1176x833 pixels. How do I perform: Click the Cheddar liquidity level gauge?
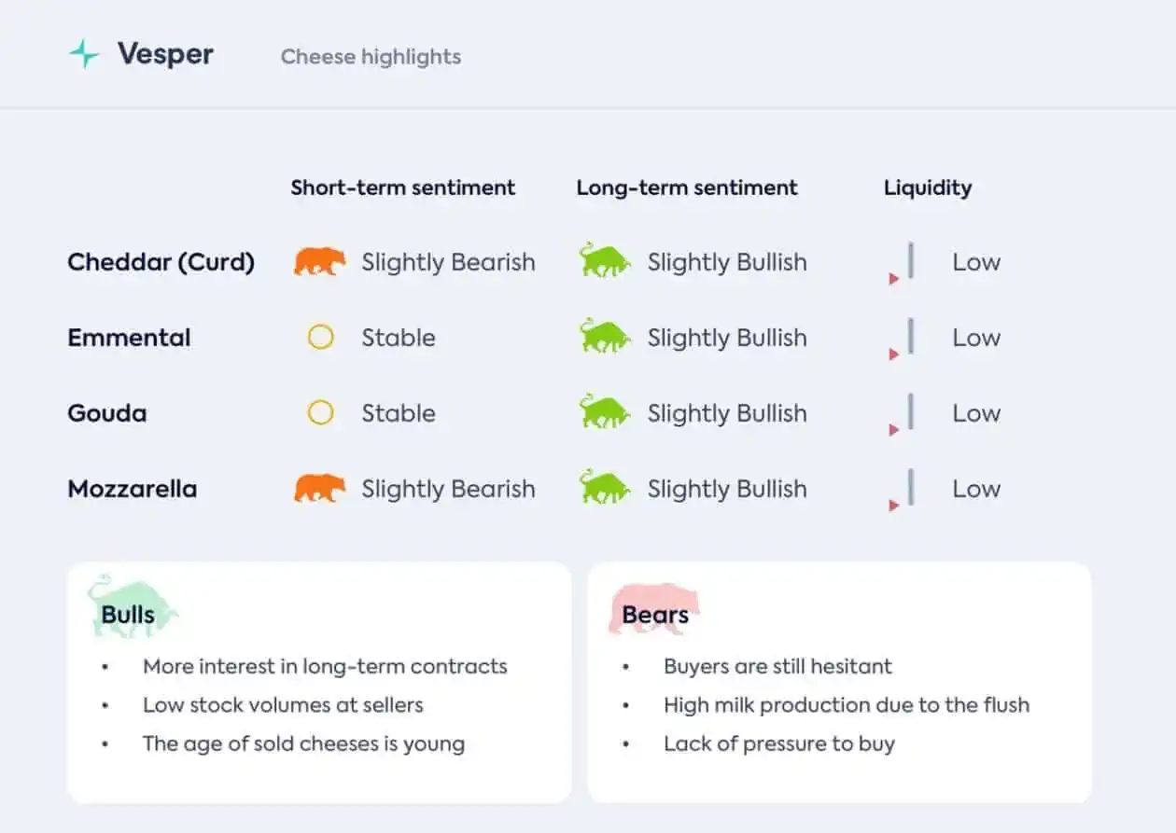tap(902, 263)
